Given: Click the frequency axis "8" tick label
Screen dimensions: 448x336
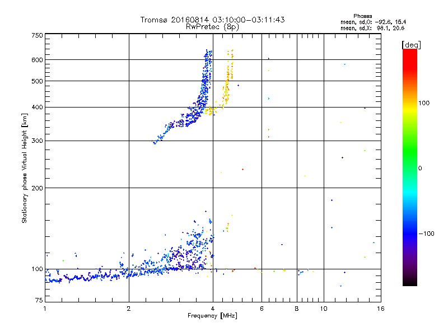Looking at the screenshot, I should 297,309.
